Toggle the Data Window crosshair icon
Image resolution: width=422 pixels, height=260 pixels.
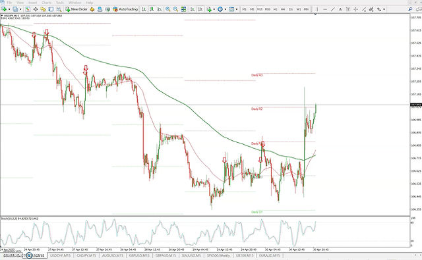click(x=35, y=9)
